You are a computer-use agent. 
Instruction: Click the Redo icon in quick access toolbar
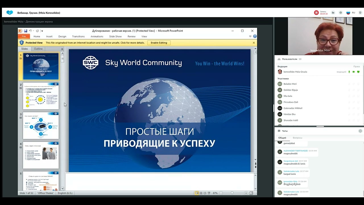pos(37,31)
